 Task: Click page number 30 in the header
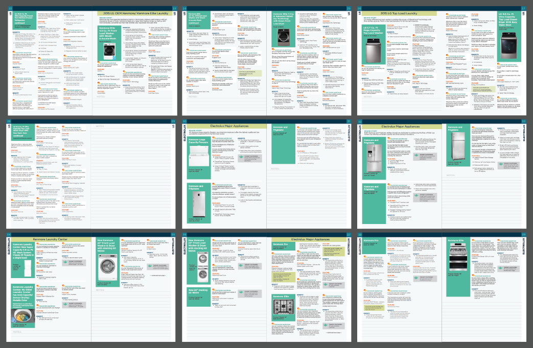point(184,121)
